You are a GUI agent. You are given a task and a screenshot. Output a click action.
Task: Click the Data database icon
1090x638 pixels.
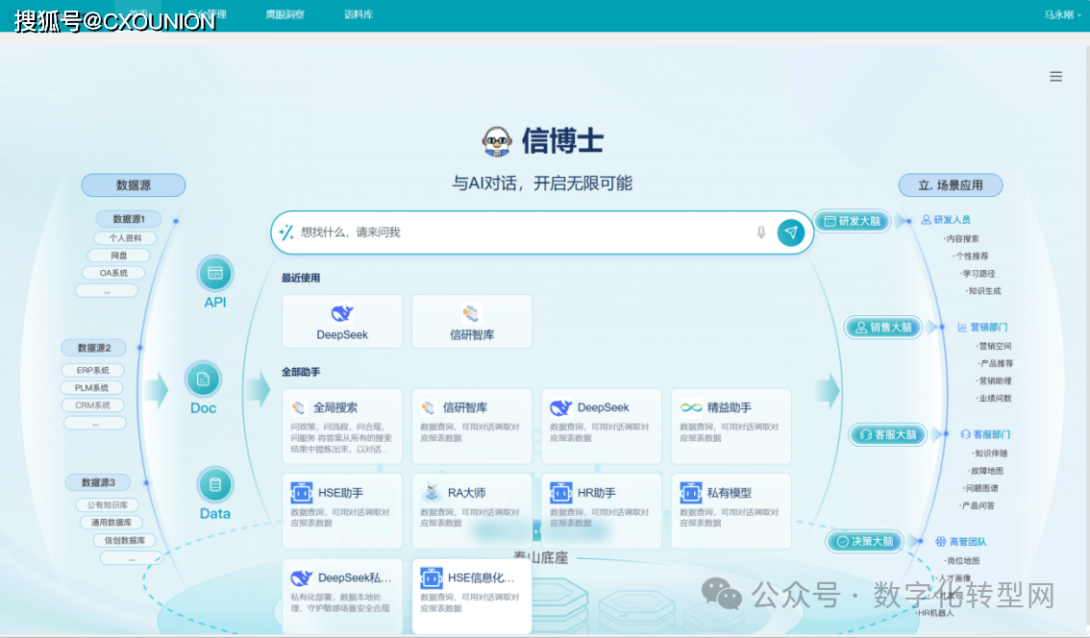pyautogui.click(x=215, y=484)
